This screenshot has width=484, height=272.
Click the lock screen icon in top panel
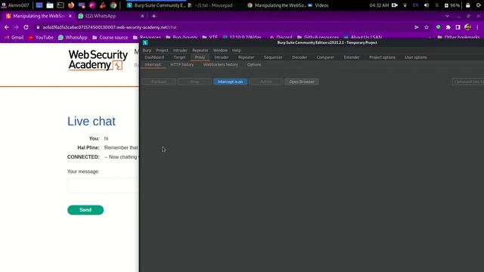coord(468,5)
